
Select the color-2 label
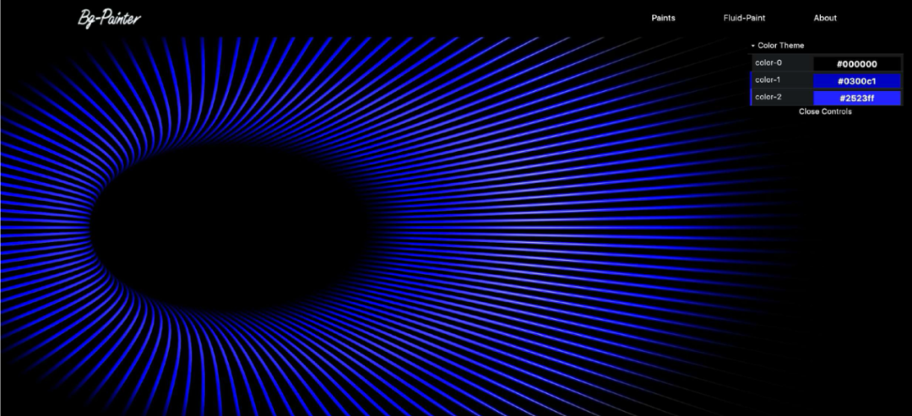pyautogui.click(x=768, y=97)
